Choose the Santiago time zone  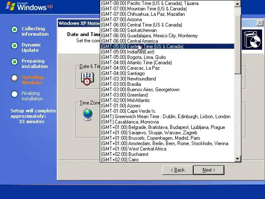pos(167,73)
